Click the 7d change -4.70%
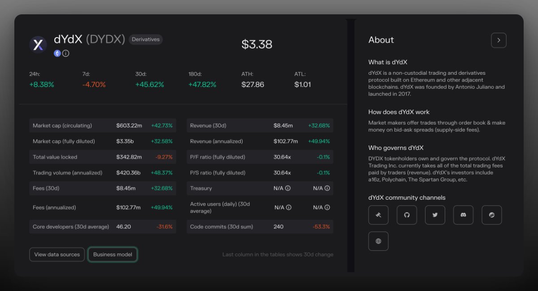The image size is (538, 291). tap(94, 85)
